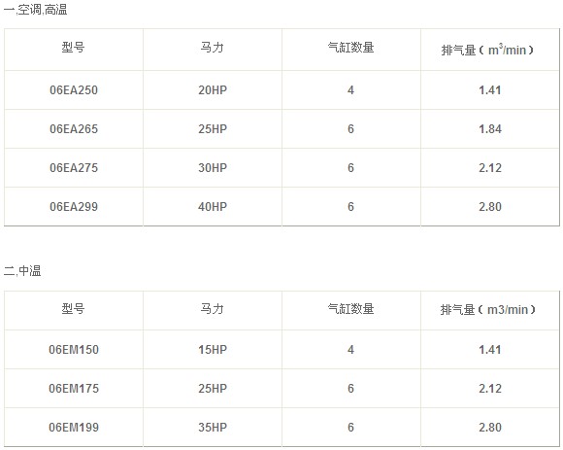The image size is (563, 450).
Task: Click the 排气量 (m3/min) header in second table
Action: point(488,309)
